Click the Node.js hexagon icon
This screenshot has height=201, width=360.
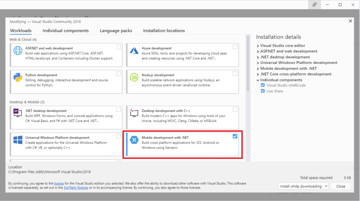(x=134, y=77)
